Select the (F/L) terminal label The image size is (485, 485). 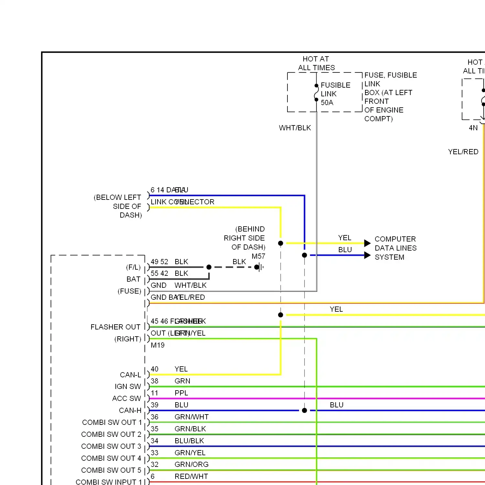[133, 267]
